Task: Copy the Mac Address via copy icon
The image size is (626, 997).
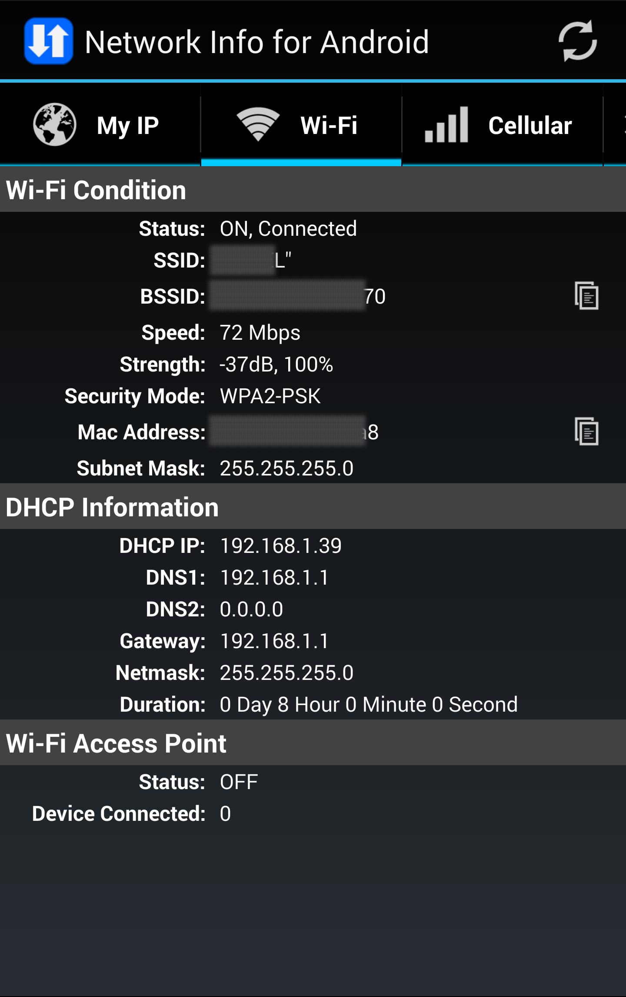Action: 586,432
